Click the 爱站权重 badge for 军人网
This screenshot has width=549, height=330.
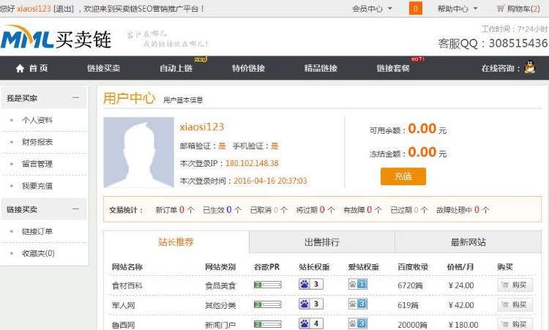pyautogui.click(x=357, y=304)
